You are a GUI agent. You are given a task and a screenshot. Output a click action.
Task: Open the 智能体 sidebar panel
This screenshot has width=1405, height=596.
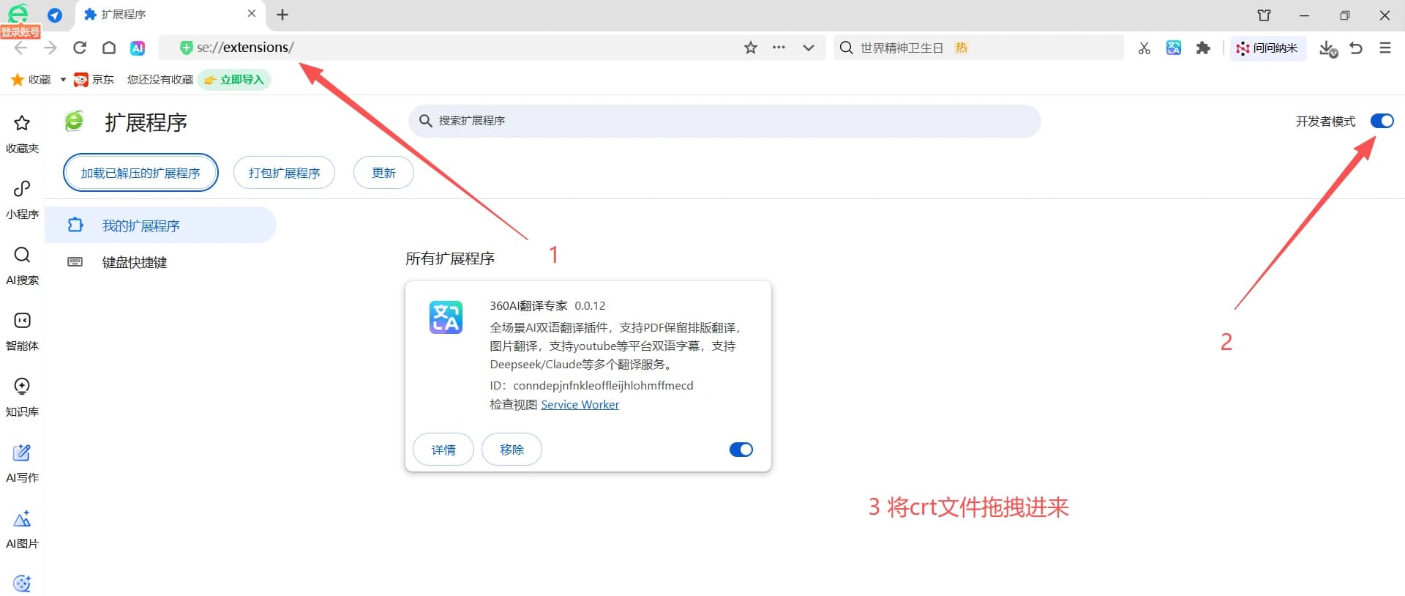pyautogui.click(x=22, y=329)
